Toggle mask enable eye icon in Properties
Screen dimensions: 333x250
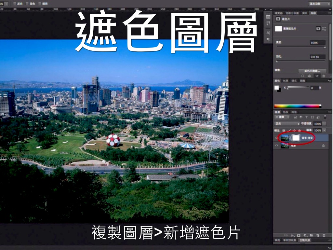click(x=317, y=76)
